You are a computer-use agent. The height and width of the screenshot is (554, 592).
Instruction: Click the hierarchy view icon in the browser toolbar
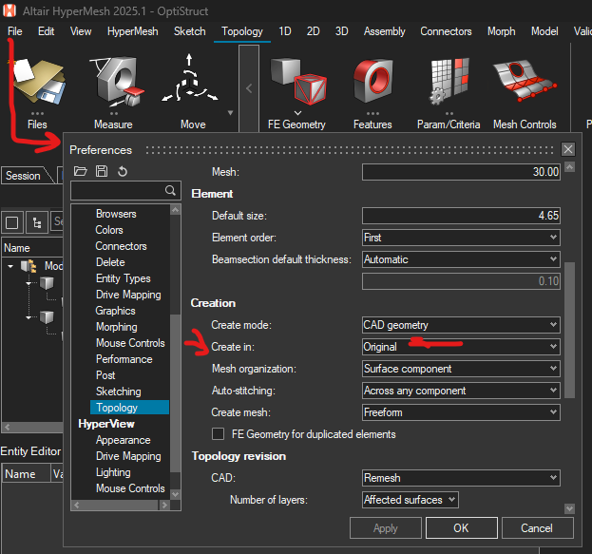coord(37,222)
